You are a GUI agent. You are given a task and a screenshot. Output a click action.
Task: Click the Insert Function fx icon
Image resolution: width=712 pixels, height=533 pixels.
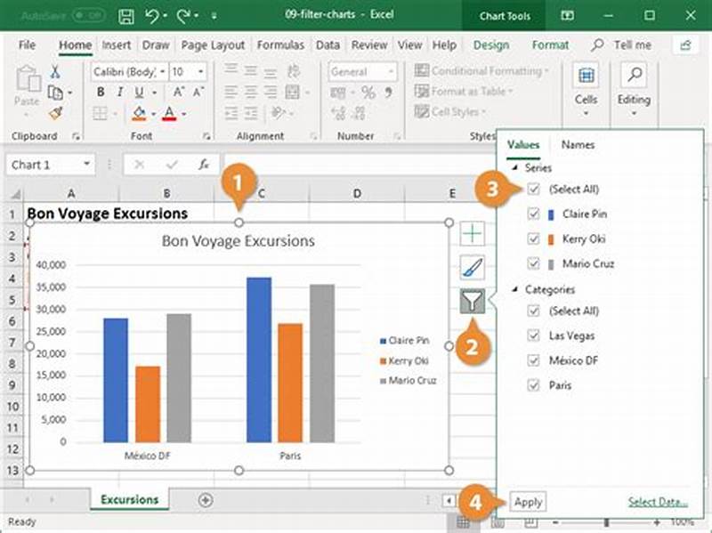(x=203, y=164)
